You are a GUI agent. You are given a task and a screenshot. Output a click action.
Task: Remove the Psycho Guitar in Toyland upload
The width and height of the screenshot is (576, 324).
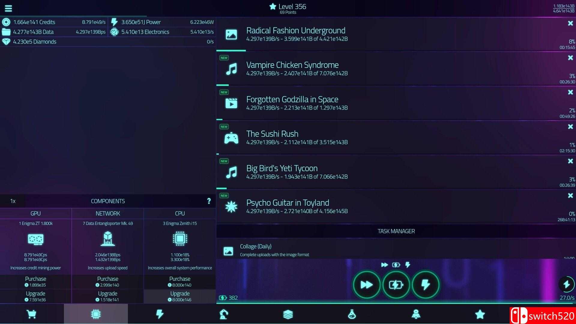pos(570,196)
